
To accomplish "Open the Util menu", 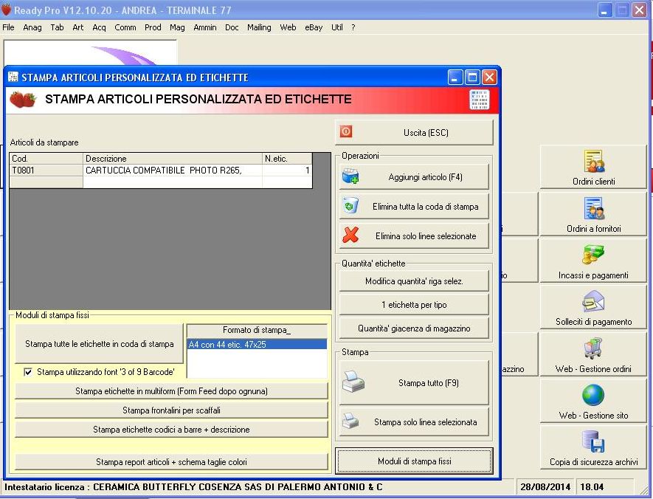I will pos(337,27).
